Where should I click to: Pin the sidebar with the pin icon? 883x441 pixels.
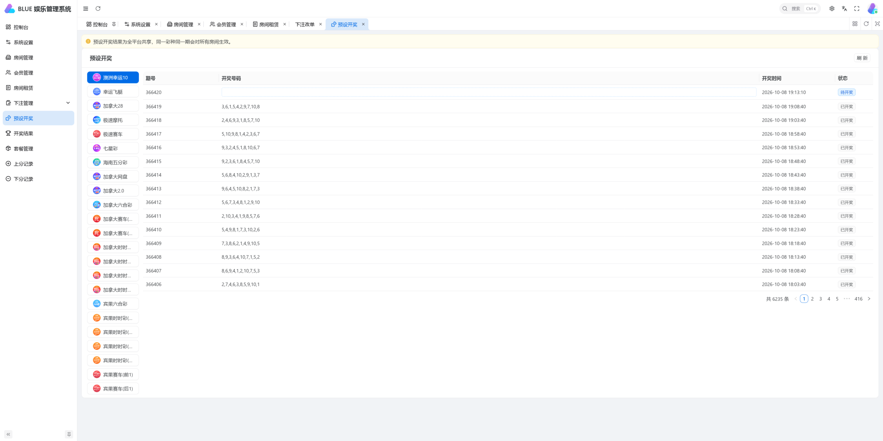click(x=69, y=434)
